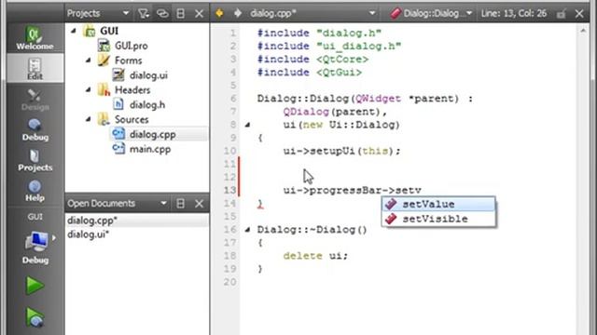Fold the destructor block at line 16
The image size is (597, 335).
(247, 230)
